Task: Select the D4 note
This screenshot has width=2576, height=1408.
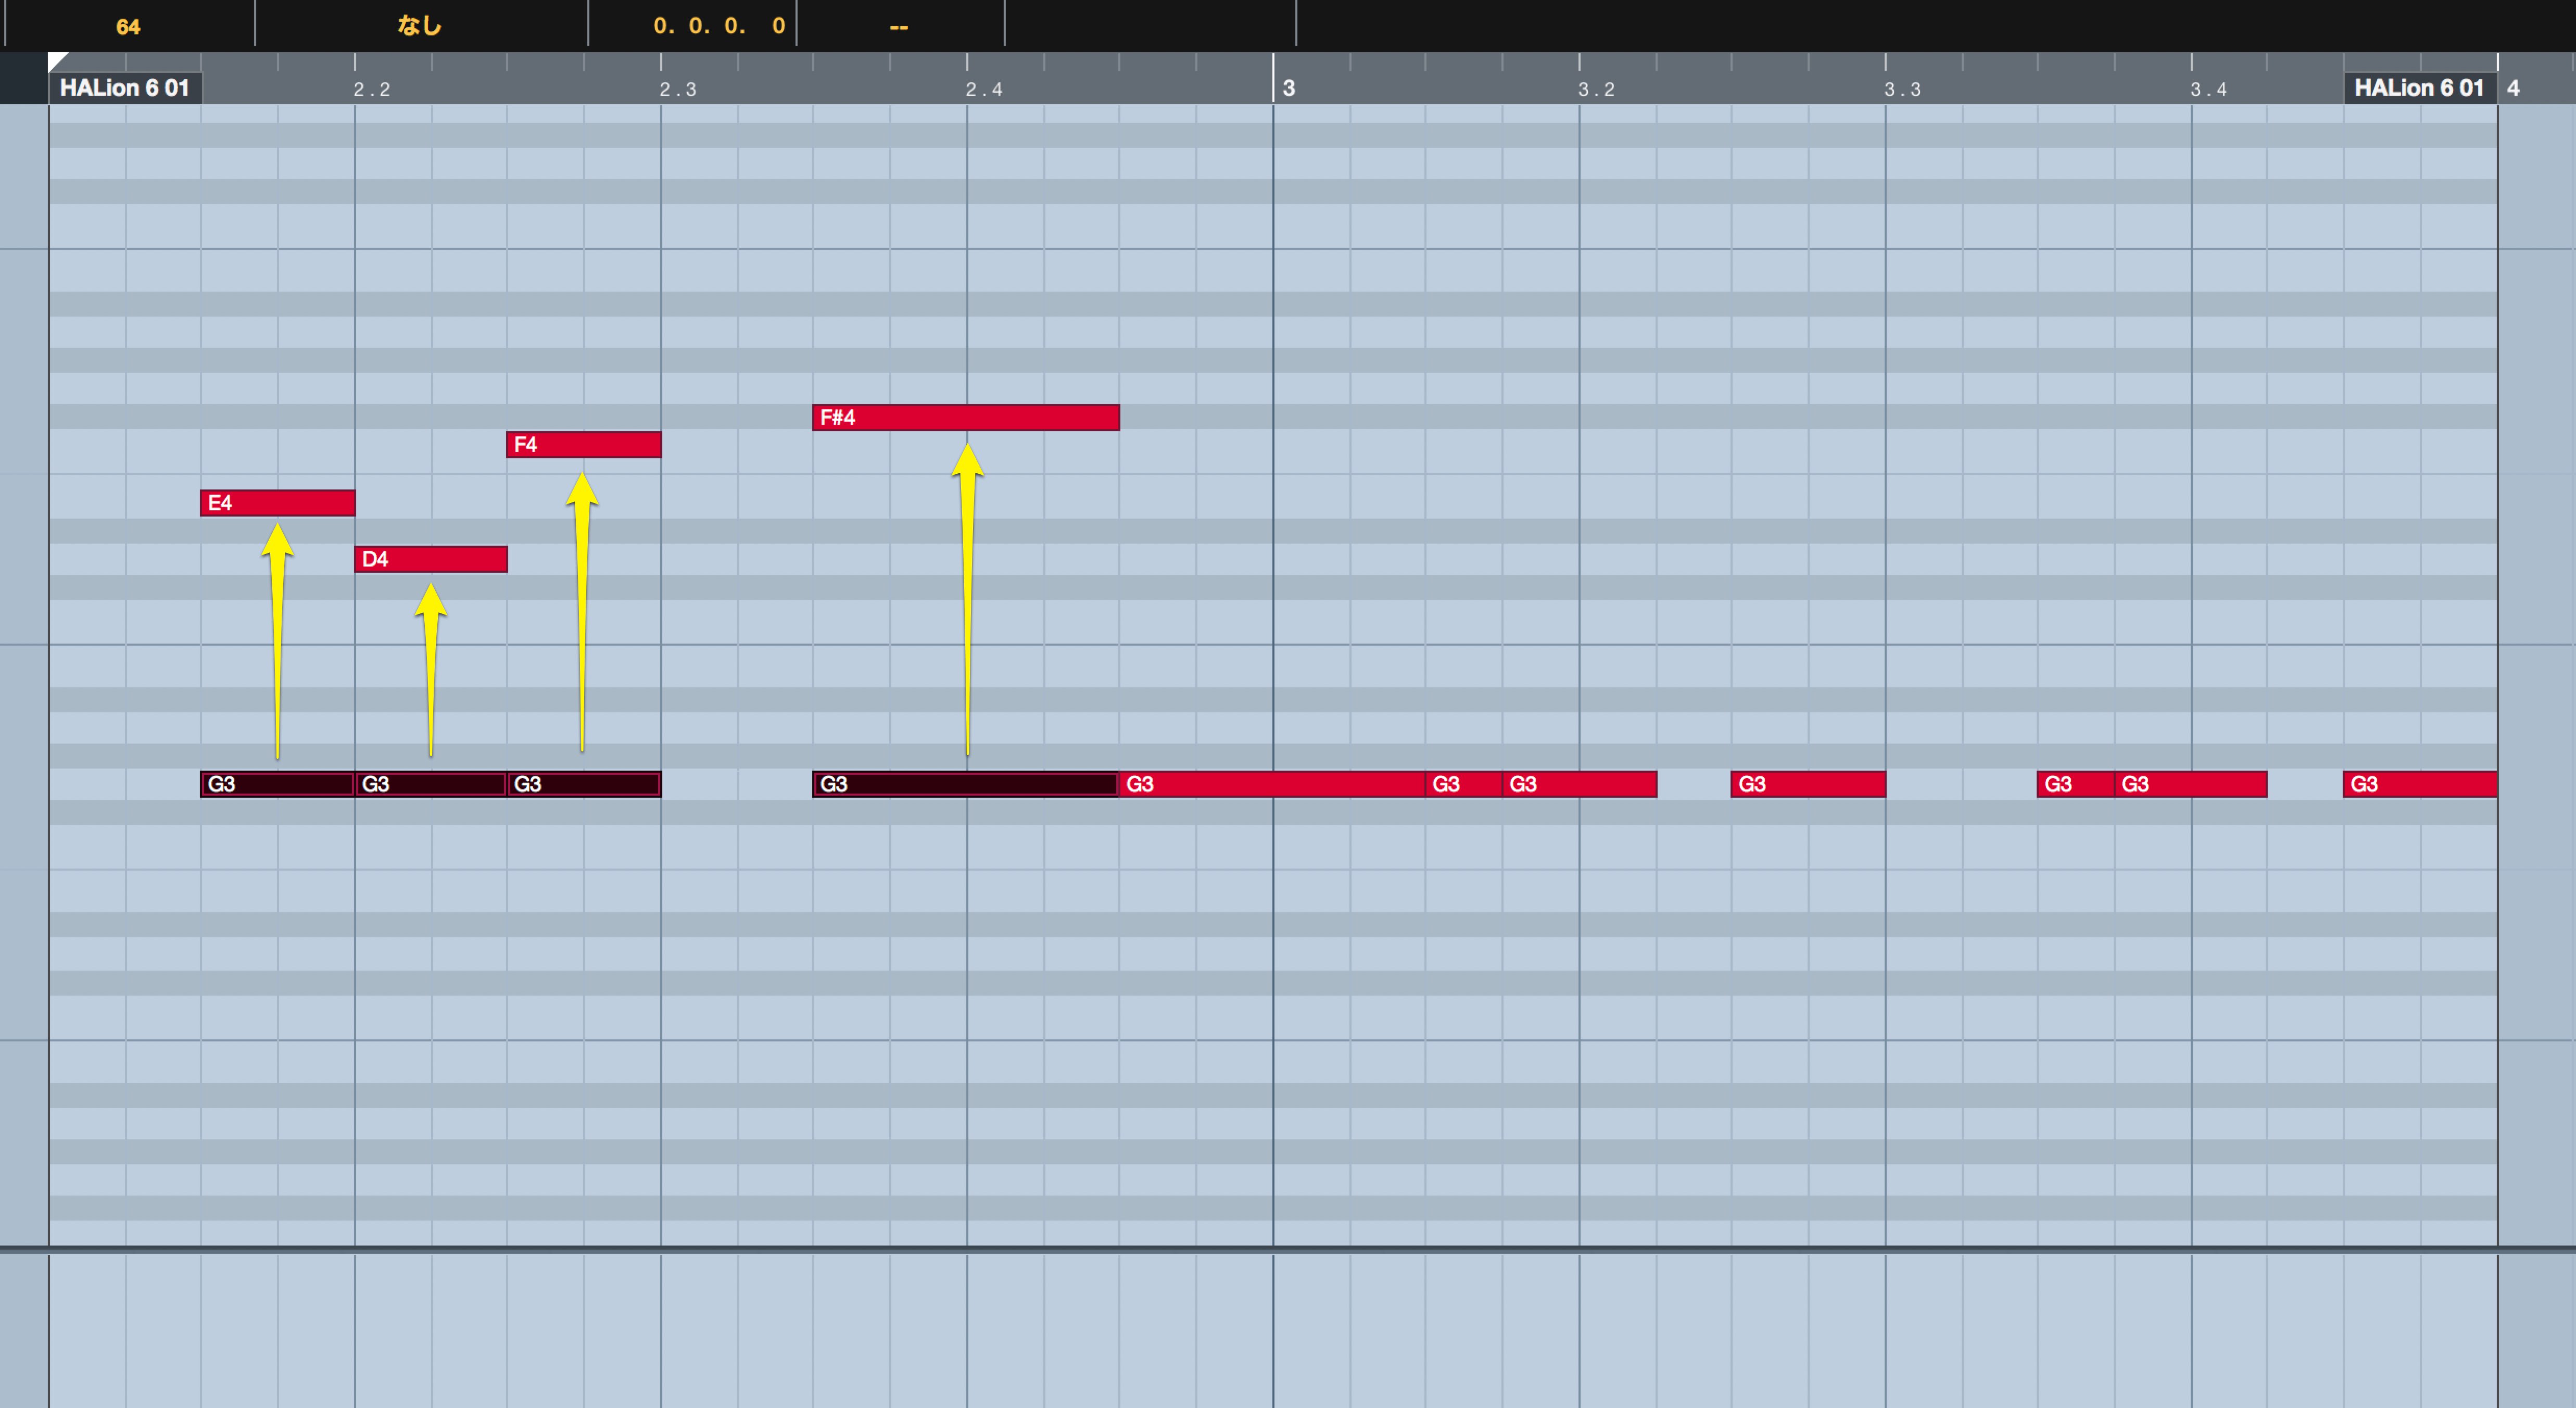Action: 431,559
